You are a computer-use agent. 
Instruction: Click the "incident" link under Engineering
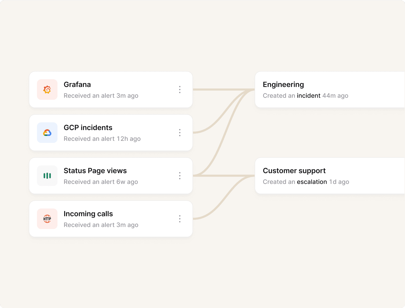308,96
